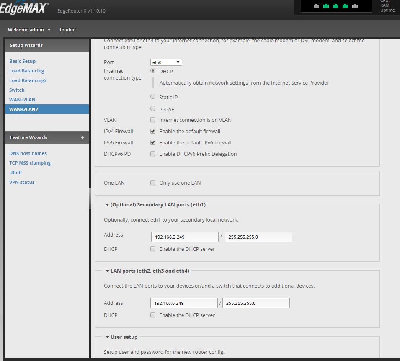
Task: Click the first green port status icon
Action: pyautogui.click(x=326, y=6)
